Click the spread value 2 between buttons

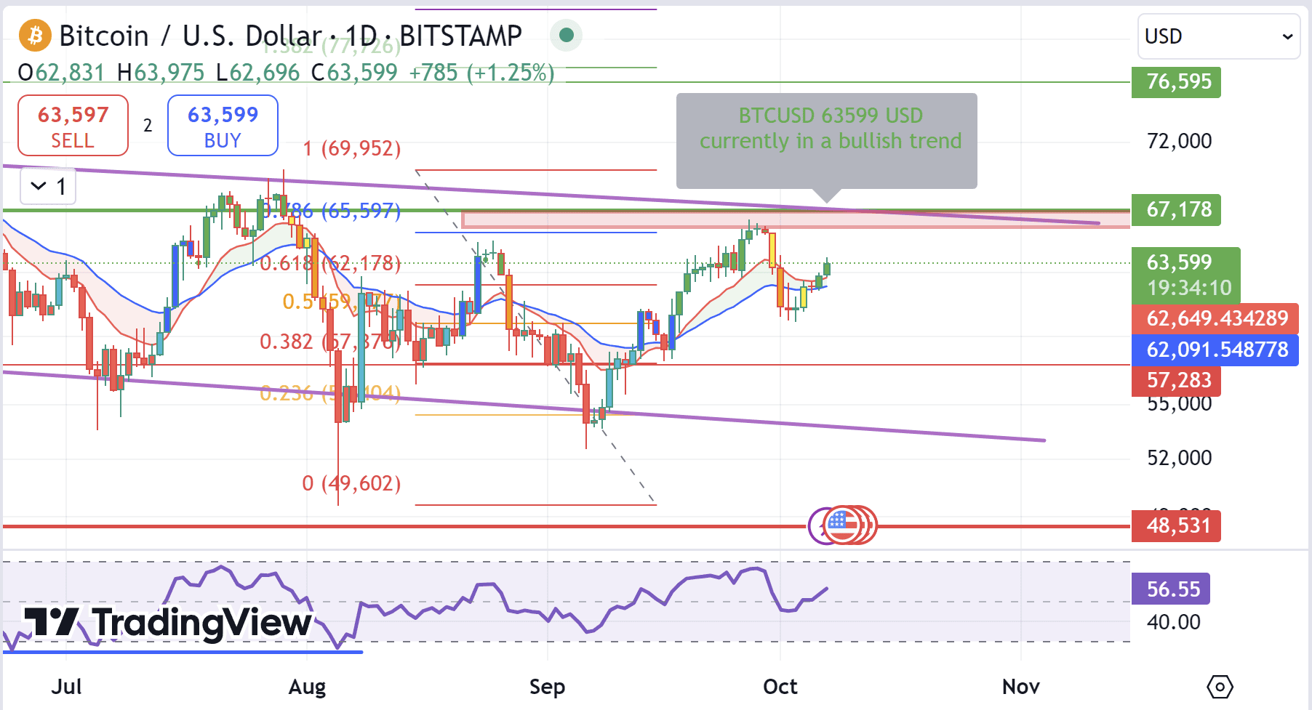coord(148,126)
